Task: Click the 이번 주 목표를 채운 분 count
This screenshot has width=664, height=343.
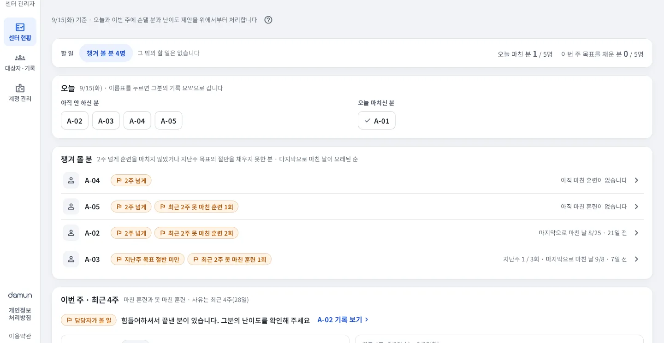Action: tap(602, 54)
